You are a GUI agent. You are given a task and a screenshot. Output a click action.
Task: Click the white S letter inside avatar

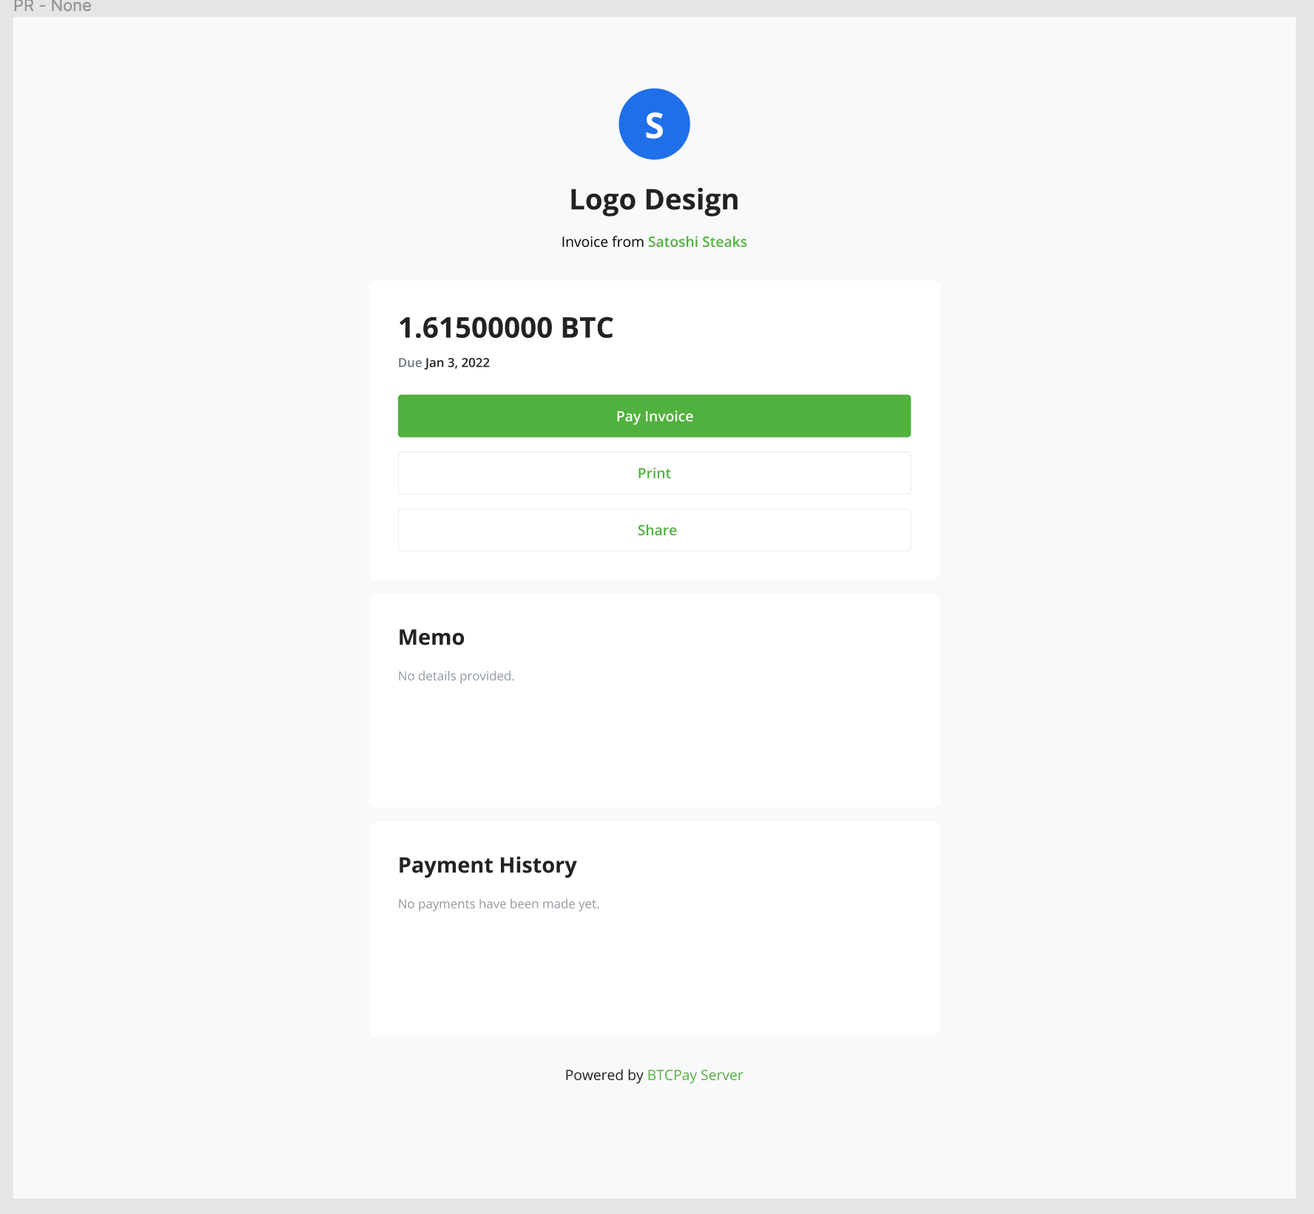[654, 123]
